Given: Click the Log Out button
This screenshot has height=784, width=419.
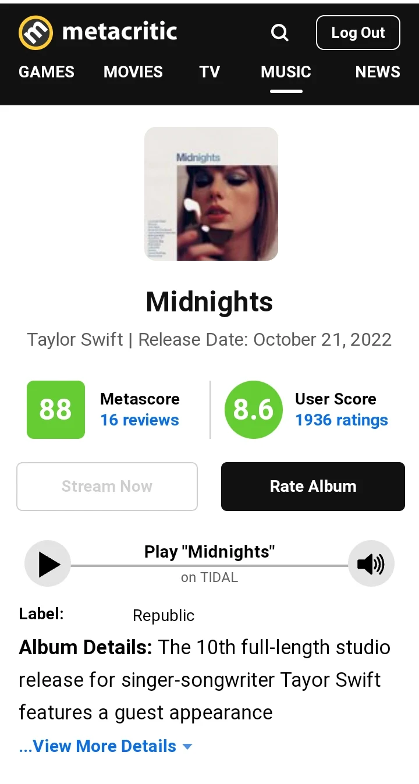Looking at the screenshot, I should [x=358, y=33].
